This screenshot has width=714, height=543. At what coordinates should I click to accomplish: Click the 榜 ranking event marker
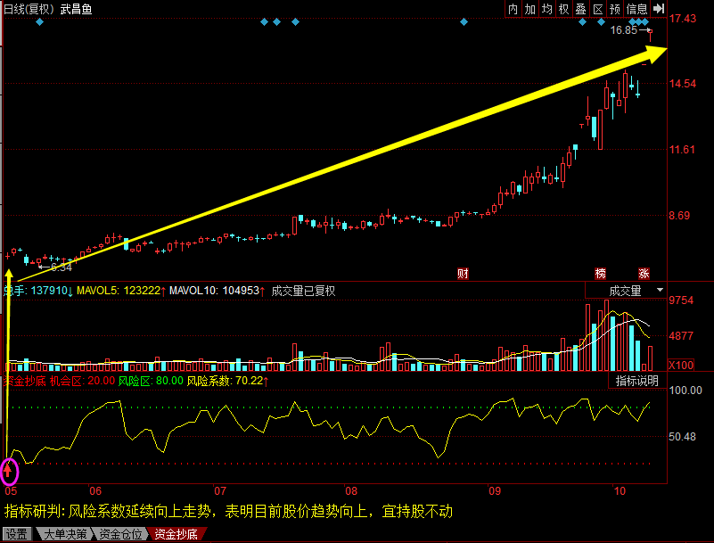[601, 273]
